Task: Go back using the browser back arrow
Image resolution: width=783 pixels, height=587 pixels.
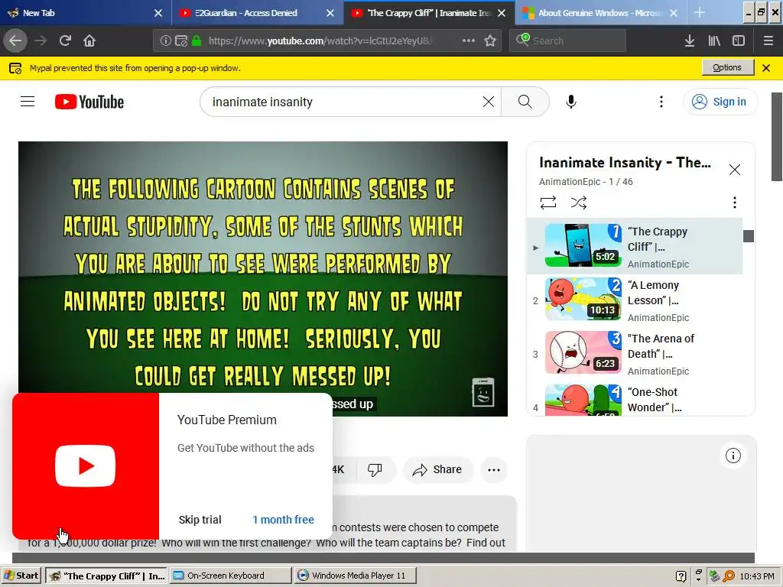Action: coord(15,41)
